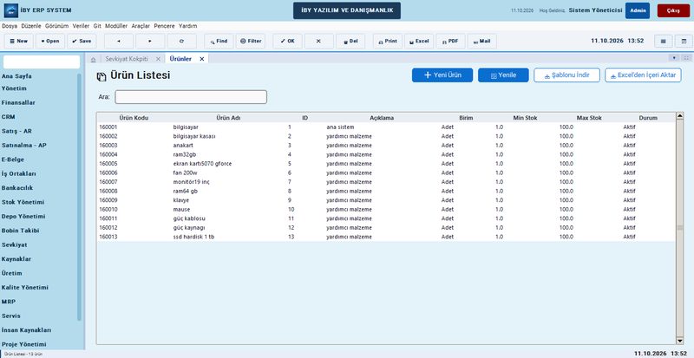Screen dimensions: 694x358
Task: Sort by Ürün Adı column header
Action: [228, 118]
